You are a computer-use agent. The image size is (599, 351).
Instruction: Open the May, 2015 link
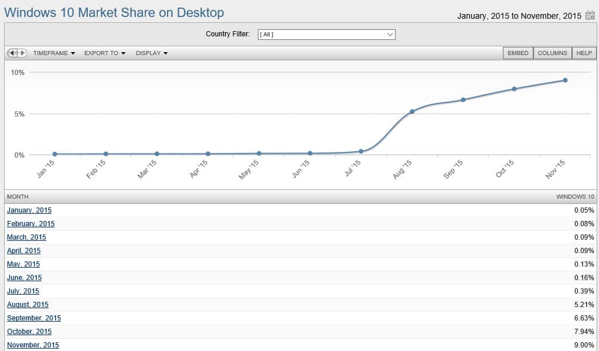(23, 264)
